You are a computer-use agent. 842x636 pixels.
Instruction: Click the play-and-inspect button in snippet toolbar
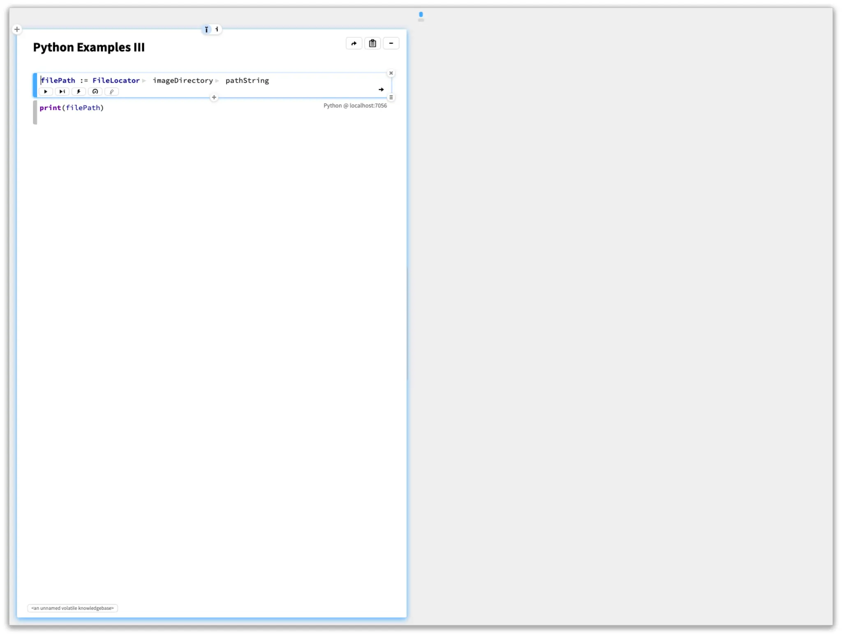coord(62,92)
